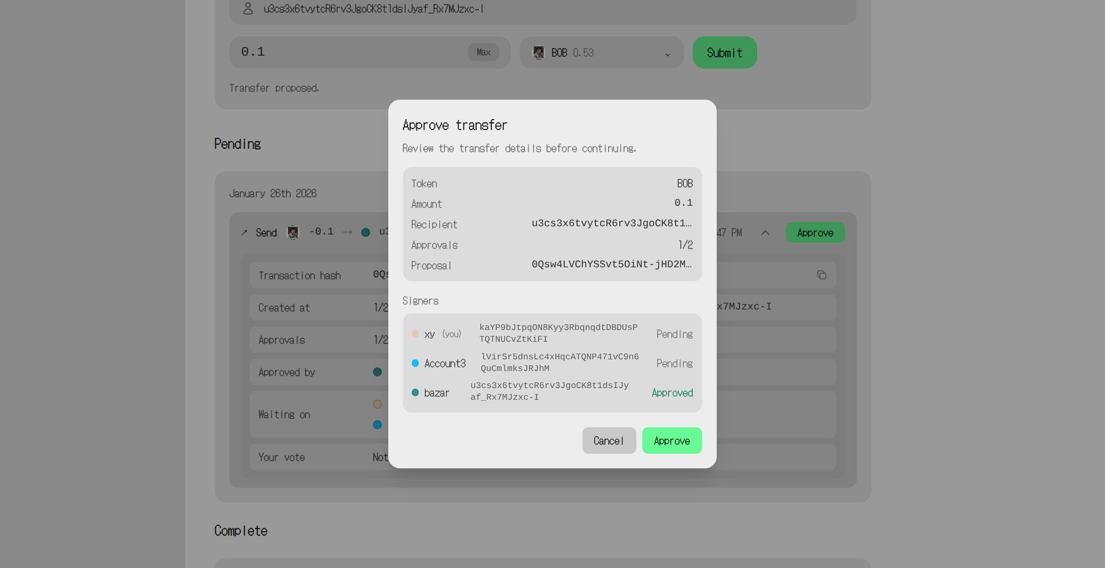Cancel the approve transfer dialog
This screenshot has height=568, width=1105.
(x=608, y=440)
